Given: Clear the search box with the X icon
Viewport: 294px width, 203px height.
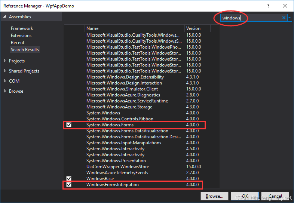Looking at the screenshot, I should (284, 18).
